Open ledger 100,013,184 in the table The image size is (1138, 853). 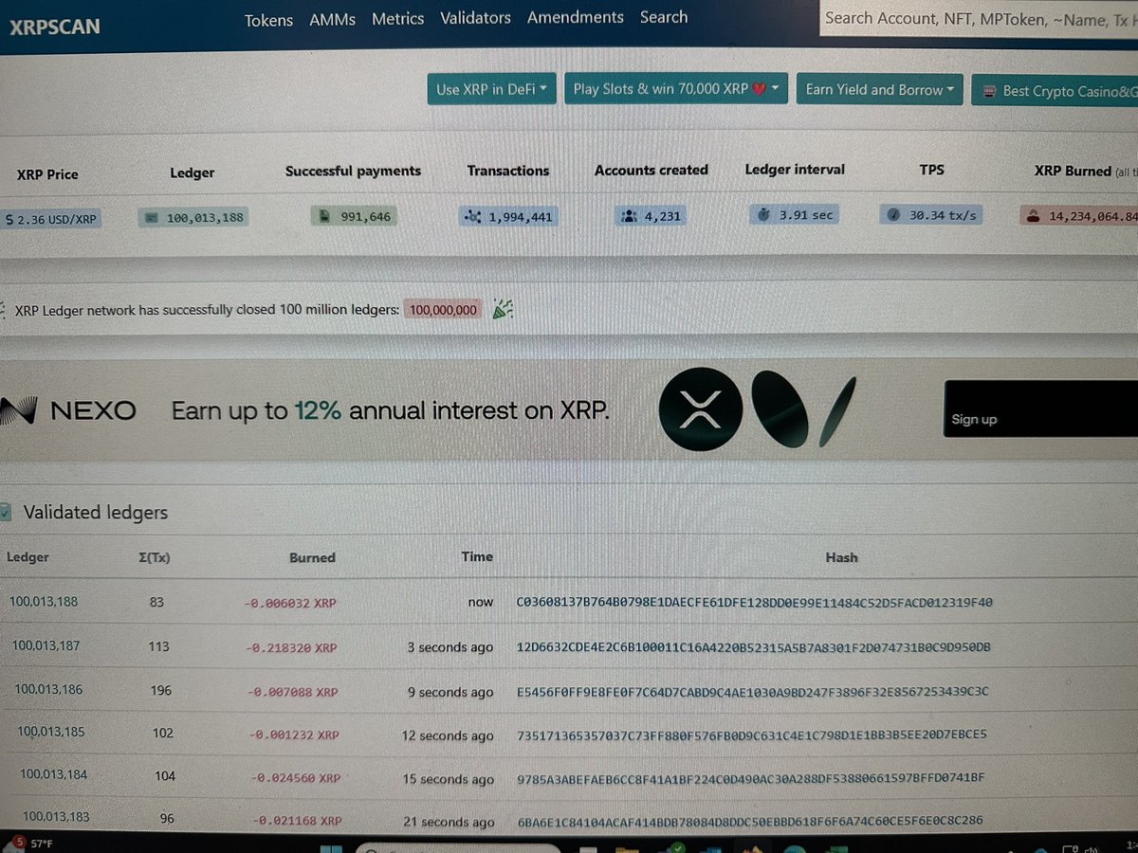pos(53,774)
